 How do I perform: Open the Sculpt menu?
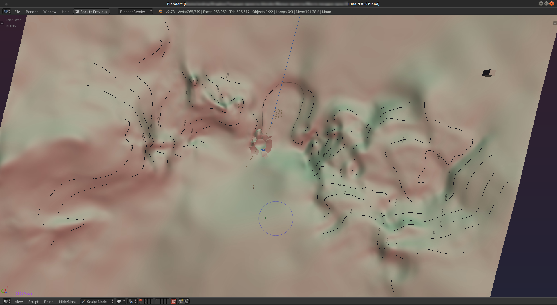pyautogui.click(x=33, y=302)
